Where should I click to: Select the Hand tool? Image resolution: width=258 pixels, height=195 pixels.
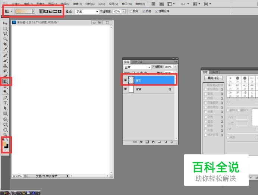(5, 129)
